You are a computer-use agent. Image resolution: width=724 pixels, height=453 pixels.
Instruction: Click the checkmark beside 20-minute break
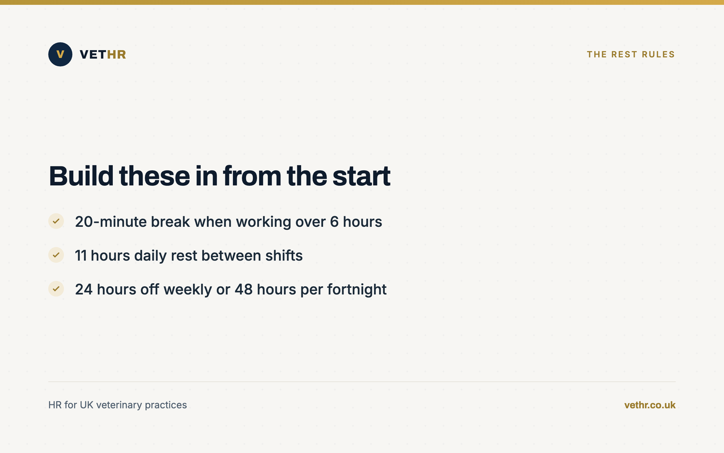click(56, 221)
